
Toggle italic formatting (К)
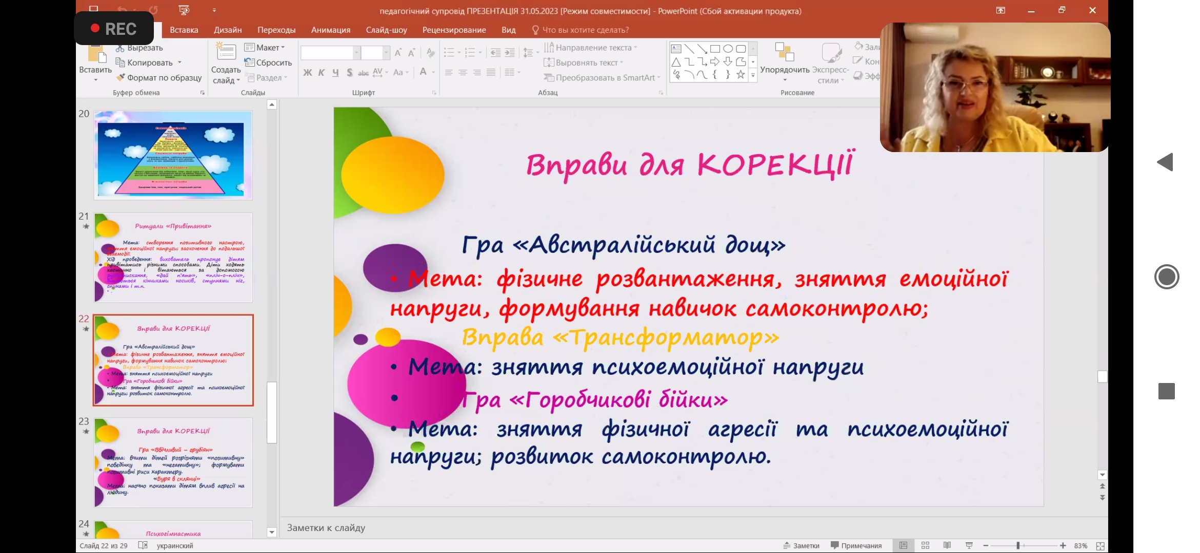(x=322, y=73)
